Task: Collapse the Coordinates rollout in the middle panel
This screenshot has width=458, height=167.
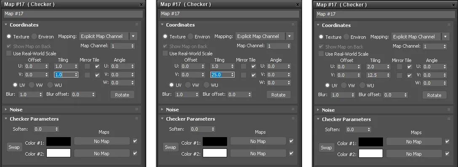Action: pos(162,25)
